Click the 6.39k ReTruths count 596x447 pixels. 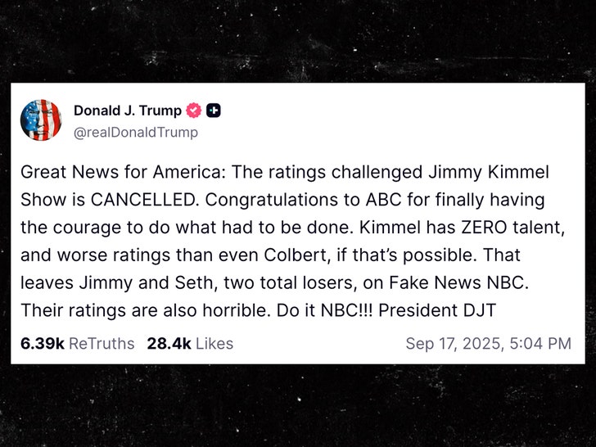[41, 344]
